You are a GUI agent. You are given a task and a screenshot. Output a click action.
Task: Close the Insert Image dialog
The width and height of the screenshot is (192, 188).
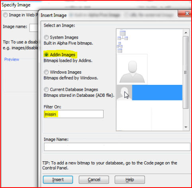point(185,14)
